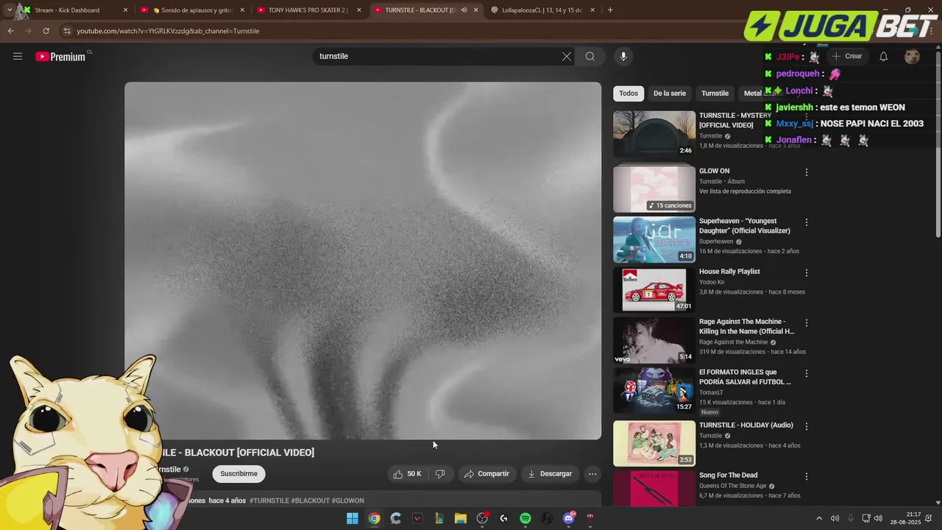The height and width of the screenshot is (530, 942).
Task: Click the YouTube Premium logo
Action: pyautogui.click(x=61, y=57)
